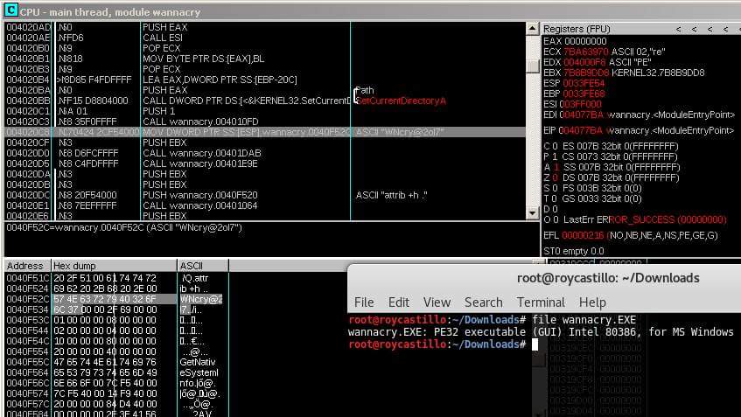Select disassembly row at address 004020AD
This screenshot has width=741, height=417.
click(264, 27)
